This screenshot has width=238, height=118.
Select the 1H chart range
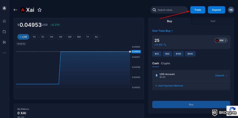34,37
